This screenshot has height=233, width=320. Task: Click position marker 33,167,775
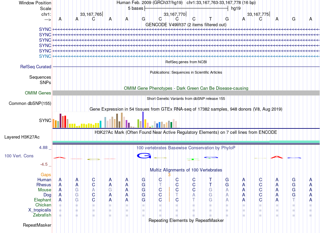(258, 14)
